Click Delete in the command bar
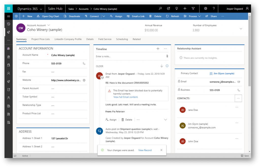Screen dimensions: 260x167 click(155, 16)
